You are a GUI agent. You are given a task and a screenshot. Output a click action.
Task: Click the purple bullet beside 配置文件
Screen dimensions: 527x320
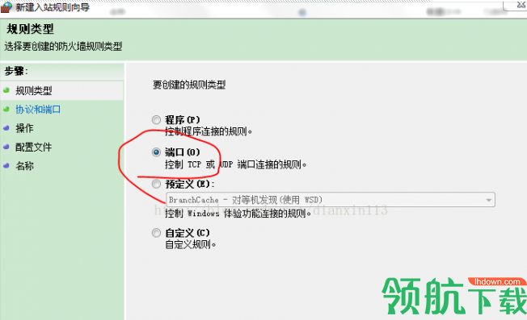pyautogui.click(x=6, y=147)
